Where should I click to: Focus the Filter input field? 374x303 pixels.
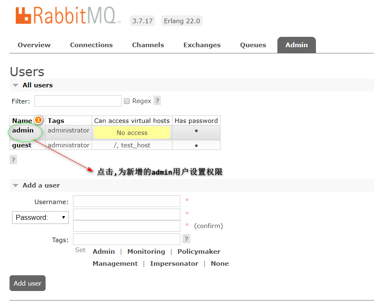click(x=78, y=101)
